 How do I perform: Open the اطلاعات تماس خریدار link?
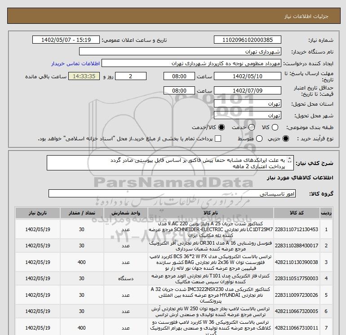75,63
